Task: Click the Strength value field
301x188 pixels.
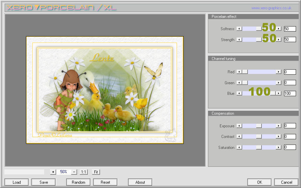Action: tap(290, 39)
